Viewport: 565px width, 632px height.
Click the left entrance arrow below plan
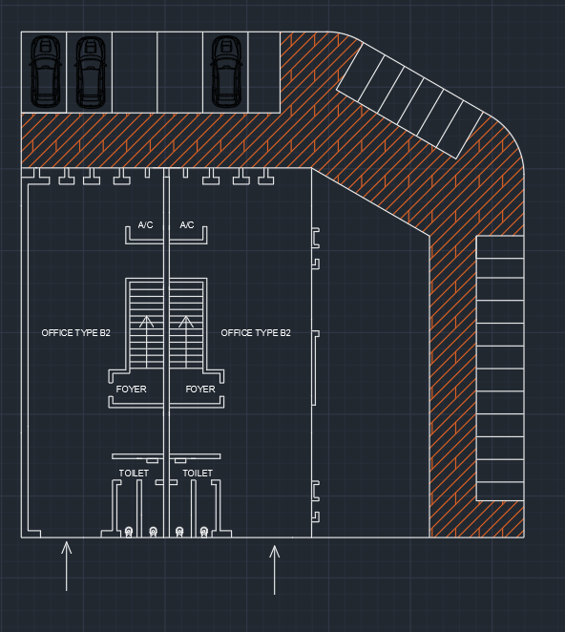67,566
